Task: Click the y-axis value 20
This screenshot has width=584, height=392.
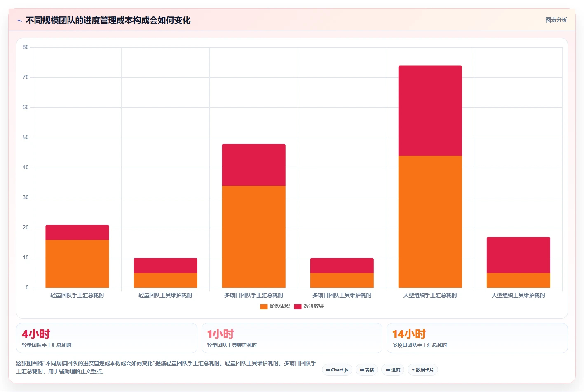Action: [26, 228]
